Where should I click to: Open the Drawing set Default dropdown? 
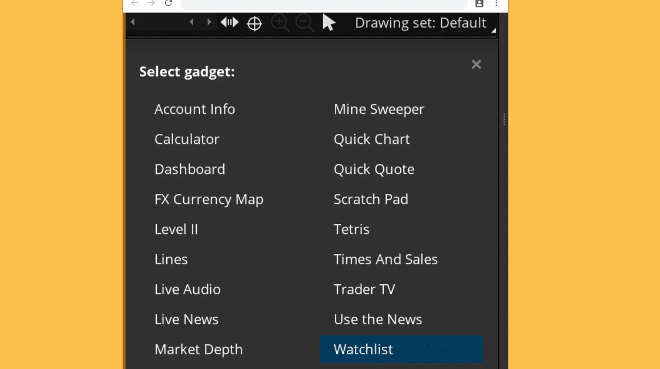point(421,23)
